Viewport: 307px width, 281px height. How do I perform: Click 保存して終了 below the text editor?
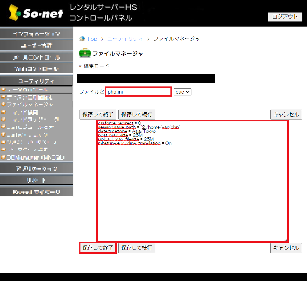(x=98, y=248)
